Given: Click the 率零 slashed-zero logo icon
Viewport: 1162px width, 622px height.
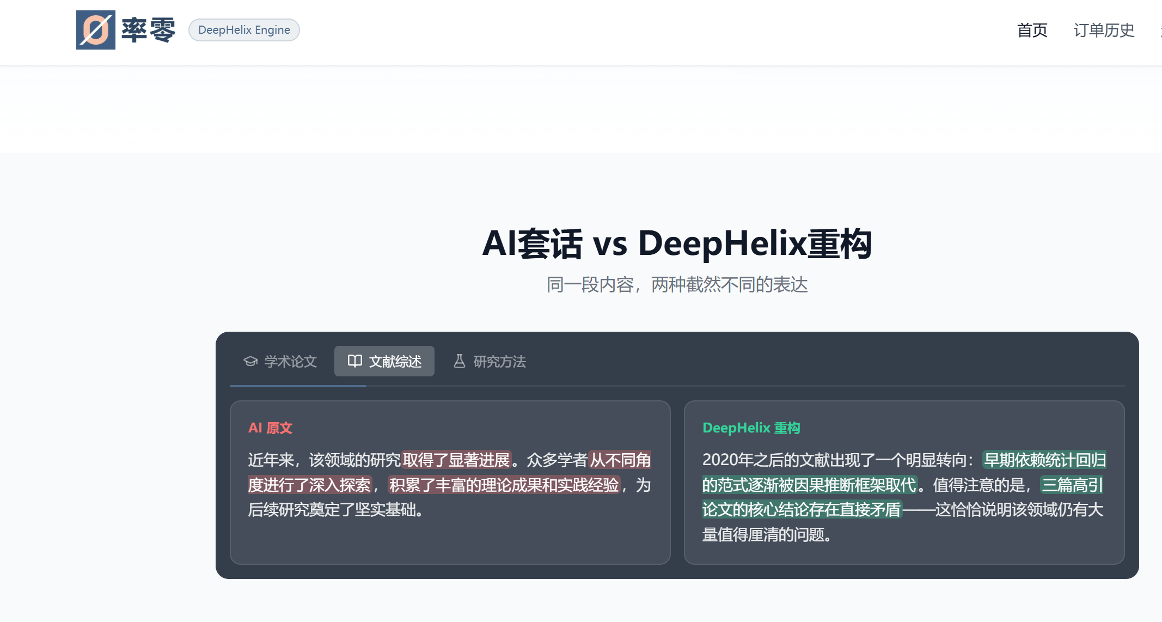Looking at the screenshot, I should [x=95, y=30].
